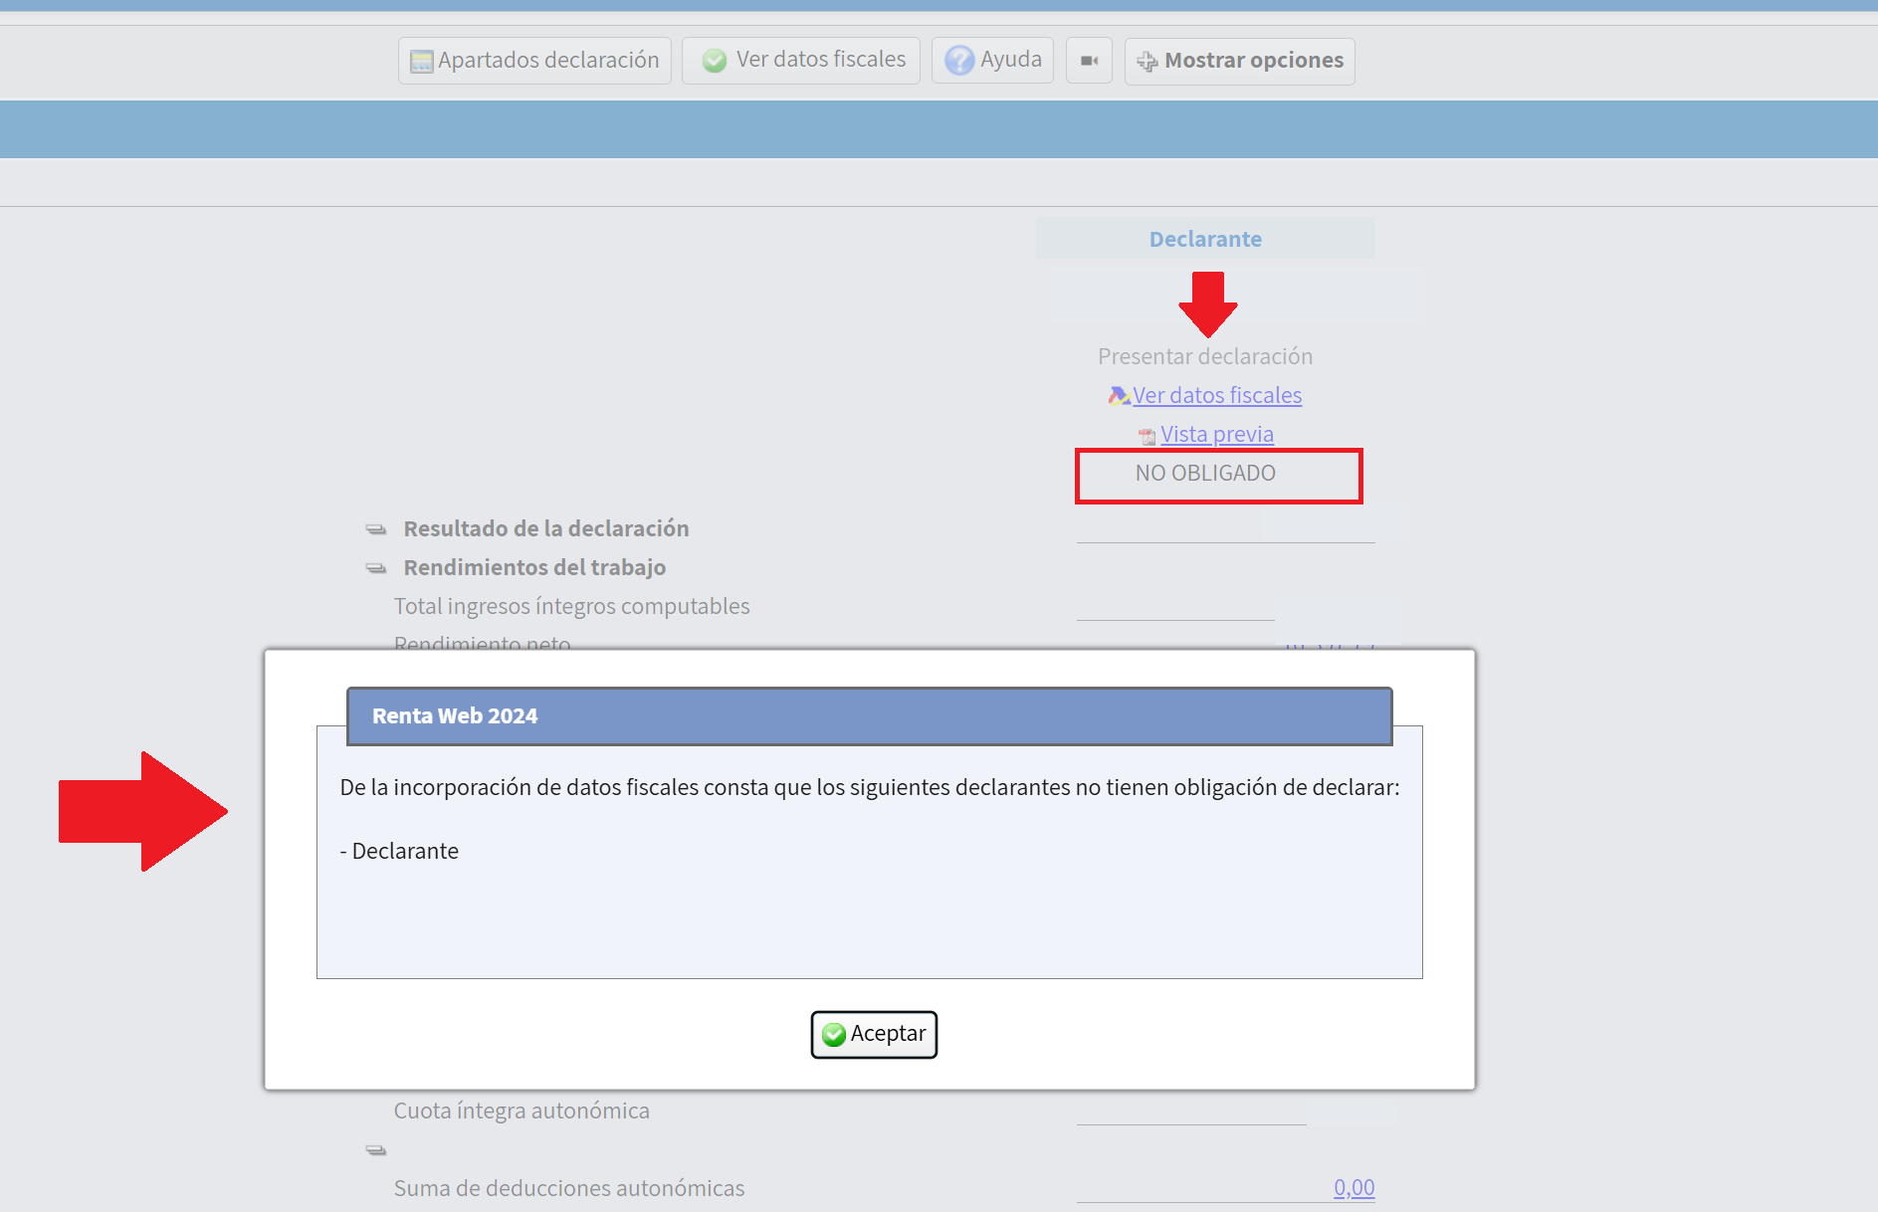Click the Total ingresos íntegros computables input field

1175,615
